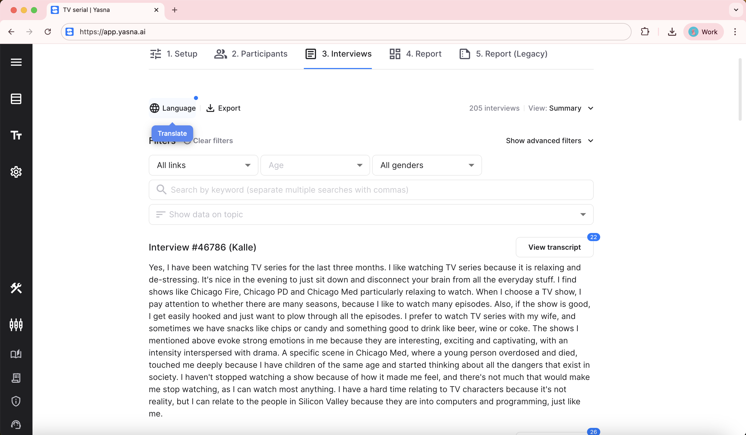Click the browser downloads icon

click(672, 32)
